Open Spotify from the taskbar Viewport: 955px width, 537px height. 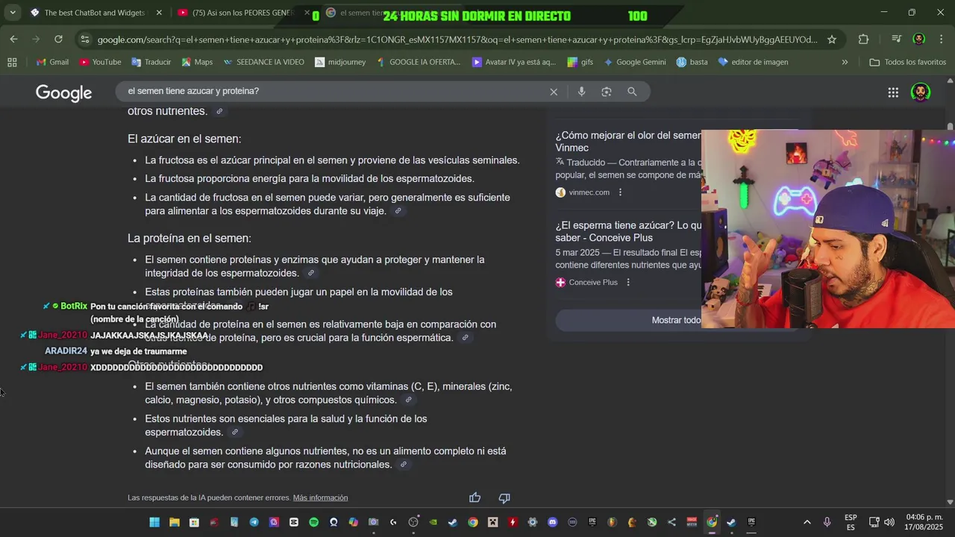click(313, 522)
